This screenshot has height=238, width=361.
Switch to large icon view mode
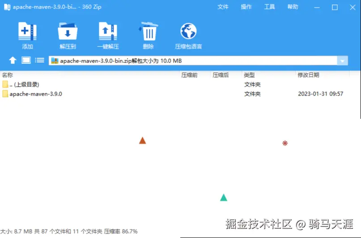coord(26,60)
